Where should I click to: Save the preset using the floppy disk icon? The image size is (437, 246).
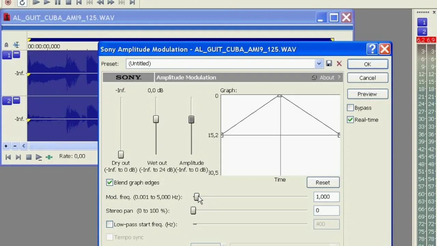pyautogui.click(x=329, y=64)
